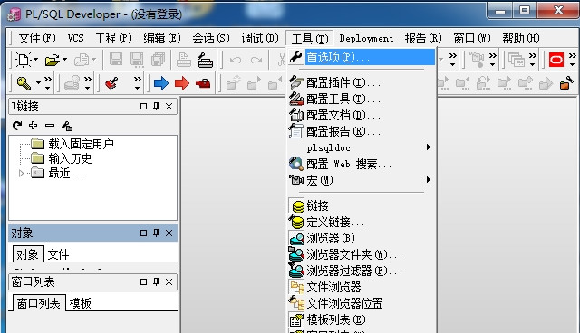Click the edit connection icon in 链接 panel
Image resolution: width=580 pixels, height=333 pixels.
[x=67, y=126]
